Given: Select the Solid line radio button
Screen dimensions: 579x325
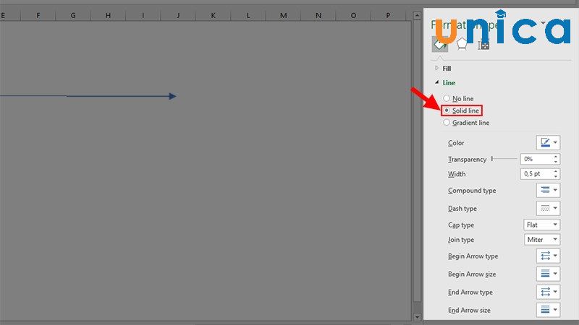Looking at the screenshot, I should click(447, 110).
